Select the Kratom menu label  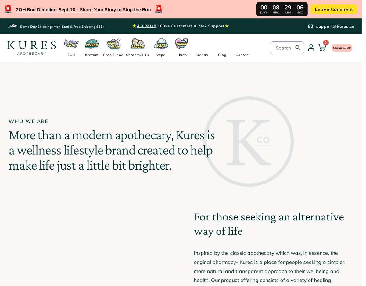pos(92,55)
